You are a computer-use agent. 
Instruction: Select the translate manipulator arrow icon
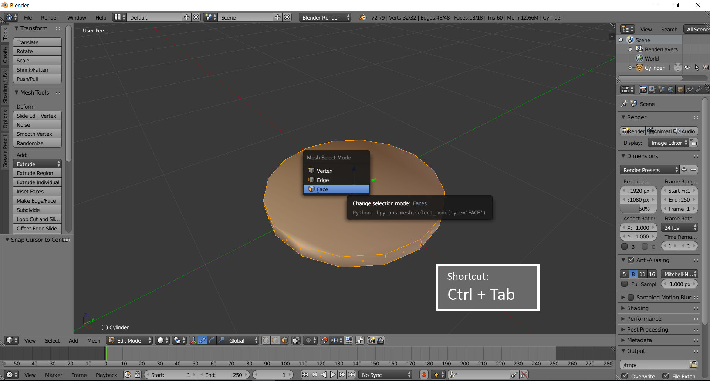[x=203, y=340]
